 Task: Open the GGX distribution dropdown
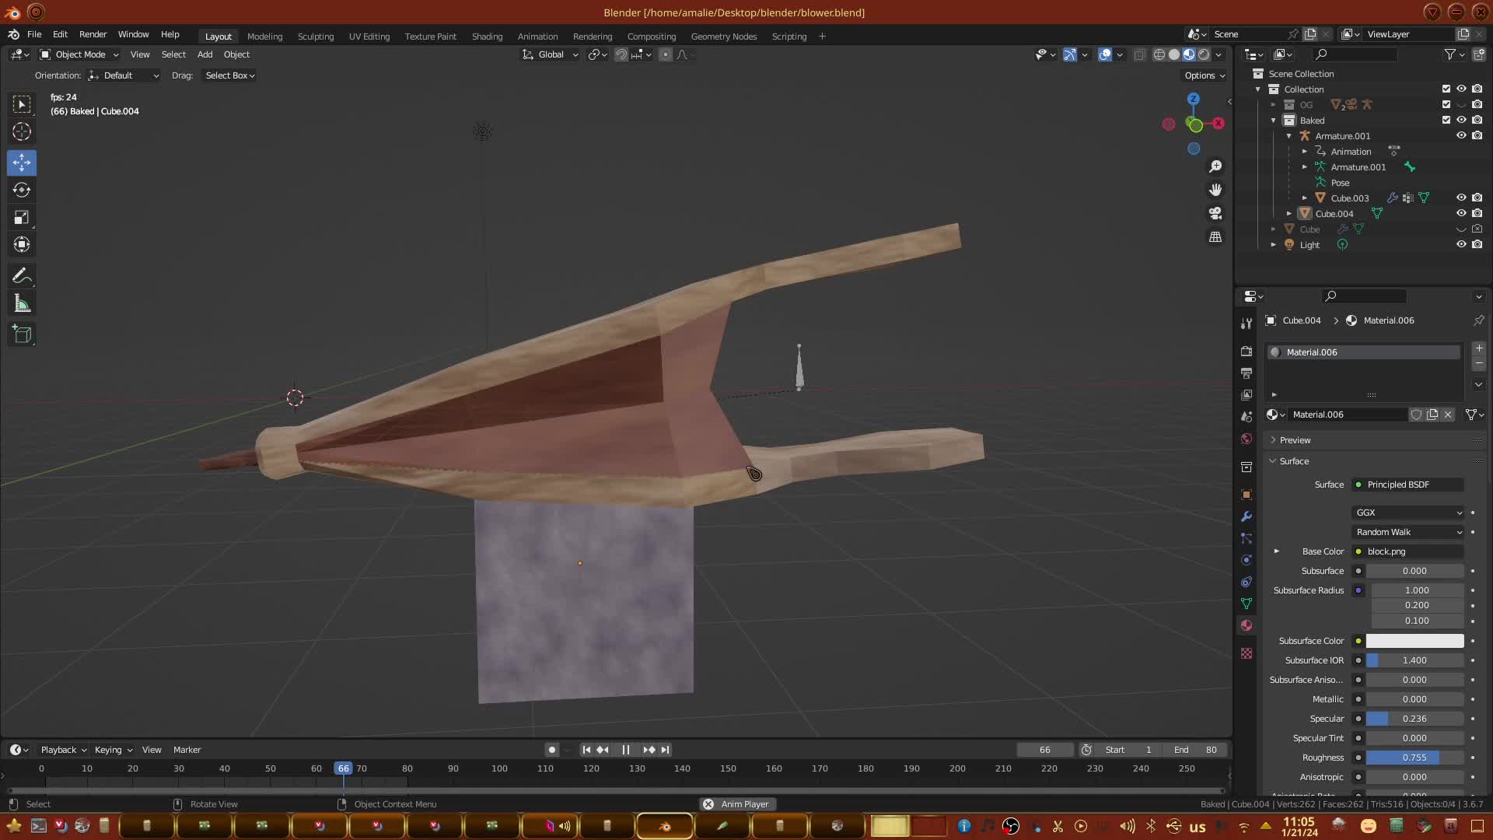(1408, 513)
